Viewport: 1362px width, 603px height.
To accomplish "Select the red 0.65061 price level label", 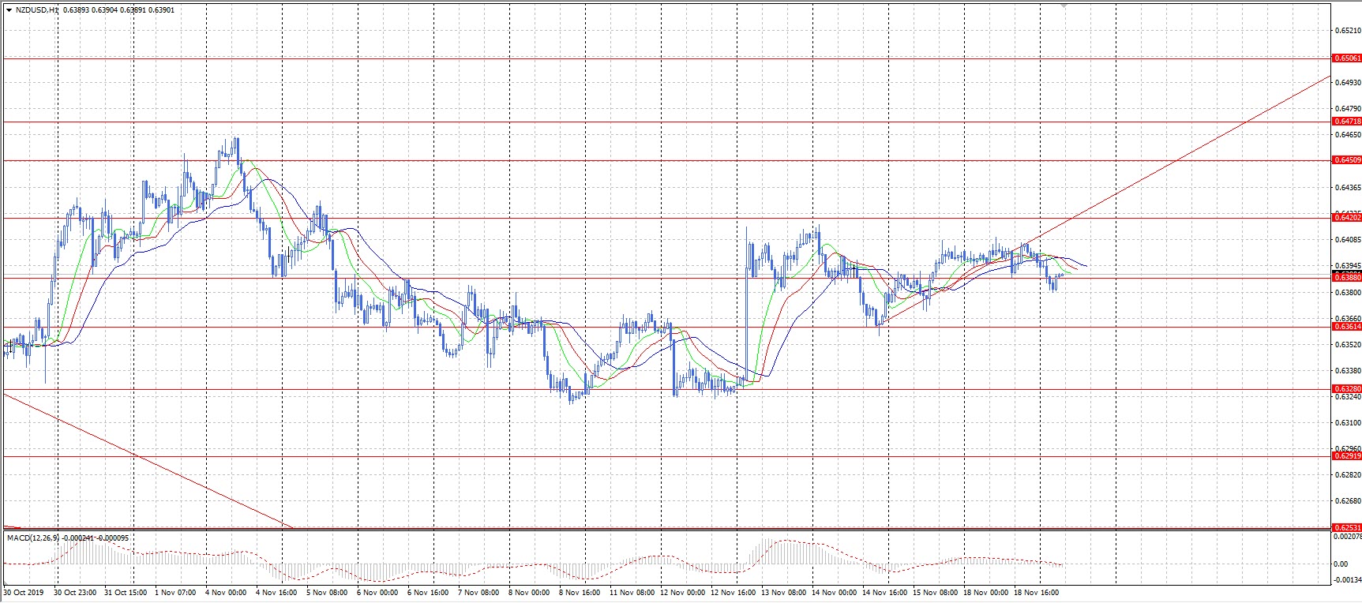I will (1347, 58).
